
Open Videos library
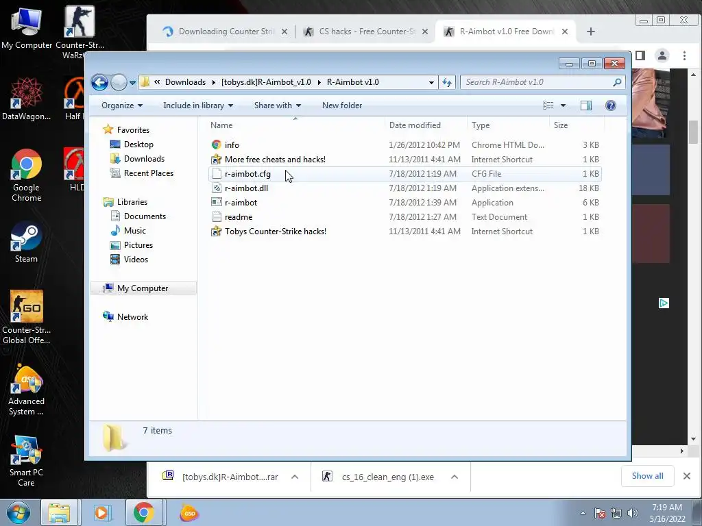tap(136, 260)
